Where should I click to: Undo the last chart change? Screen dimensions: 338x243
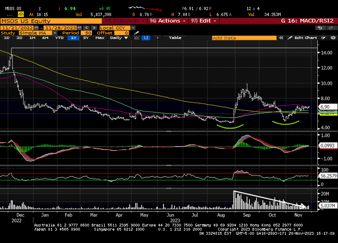point(320,28)
